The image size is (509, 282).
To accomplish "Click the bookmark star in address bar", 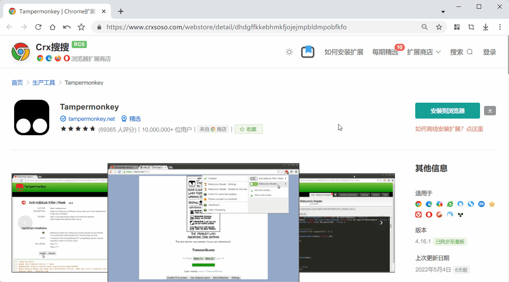I will point(439,27).
